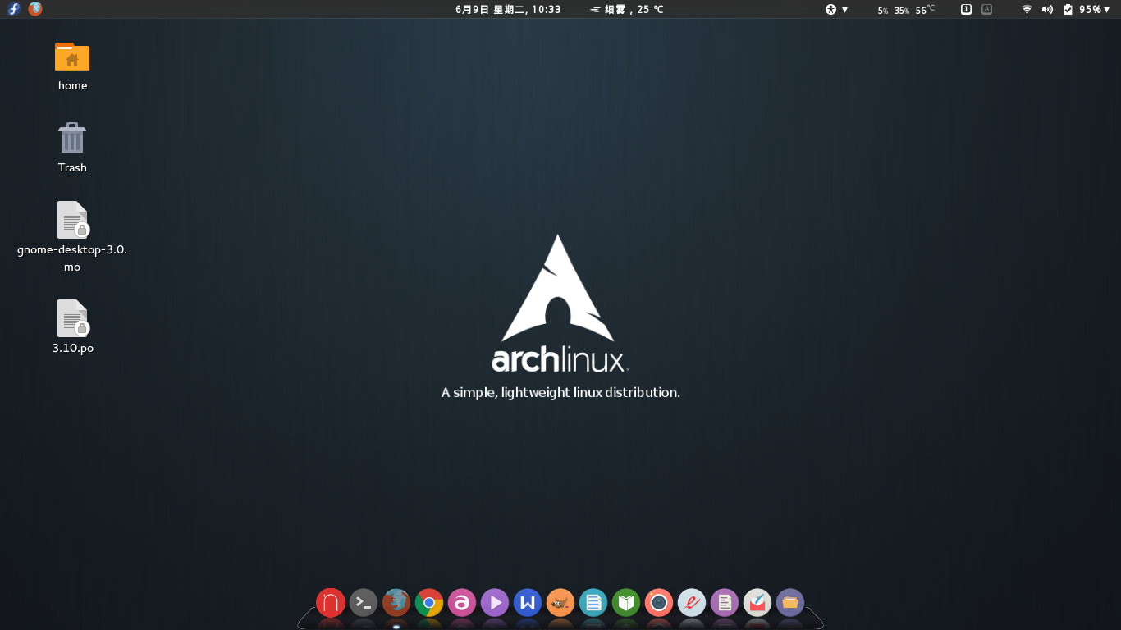Image resolution: width=1121 pixels, height=630 pixels.
Task: Launch the green book reader in the dock
Action: [x=626, y=603]
